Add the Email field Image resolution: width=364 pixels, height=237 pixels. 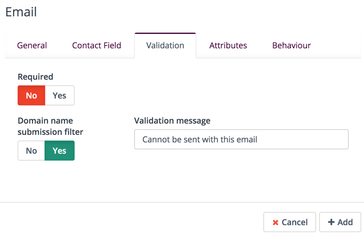[x=340, y=222]
